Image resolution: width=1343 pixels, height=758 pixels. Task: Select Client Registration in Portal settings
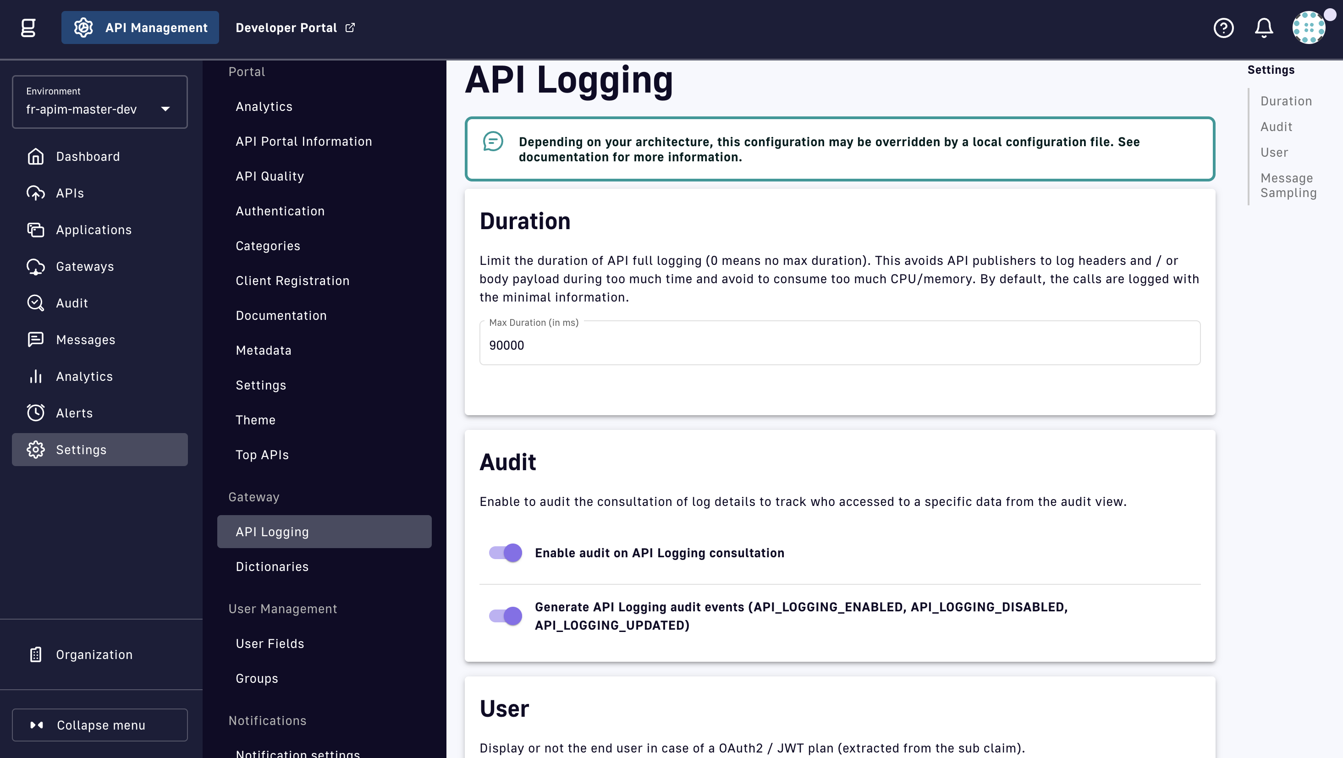coord(292,280)
